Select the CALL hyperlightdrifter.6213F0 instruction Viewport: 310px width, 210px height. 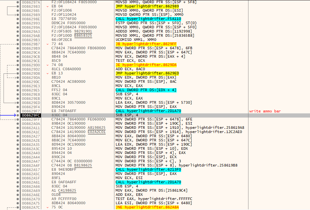(x=148, y=170)
